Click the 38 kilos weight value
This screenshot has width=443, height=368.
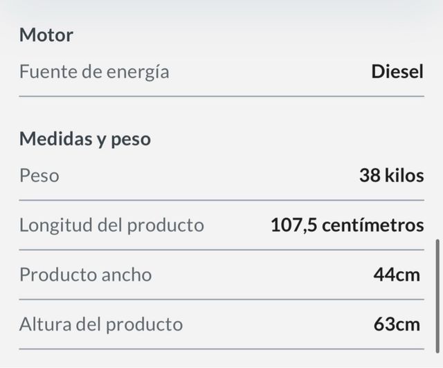tap(391, 175)
